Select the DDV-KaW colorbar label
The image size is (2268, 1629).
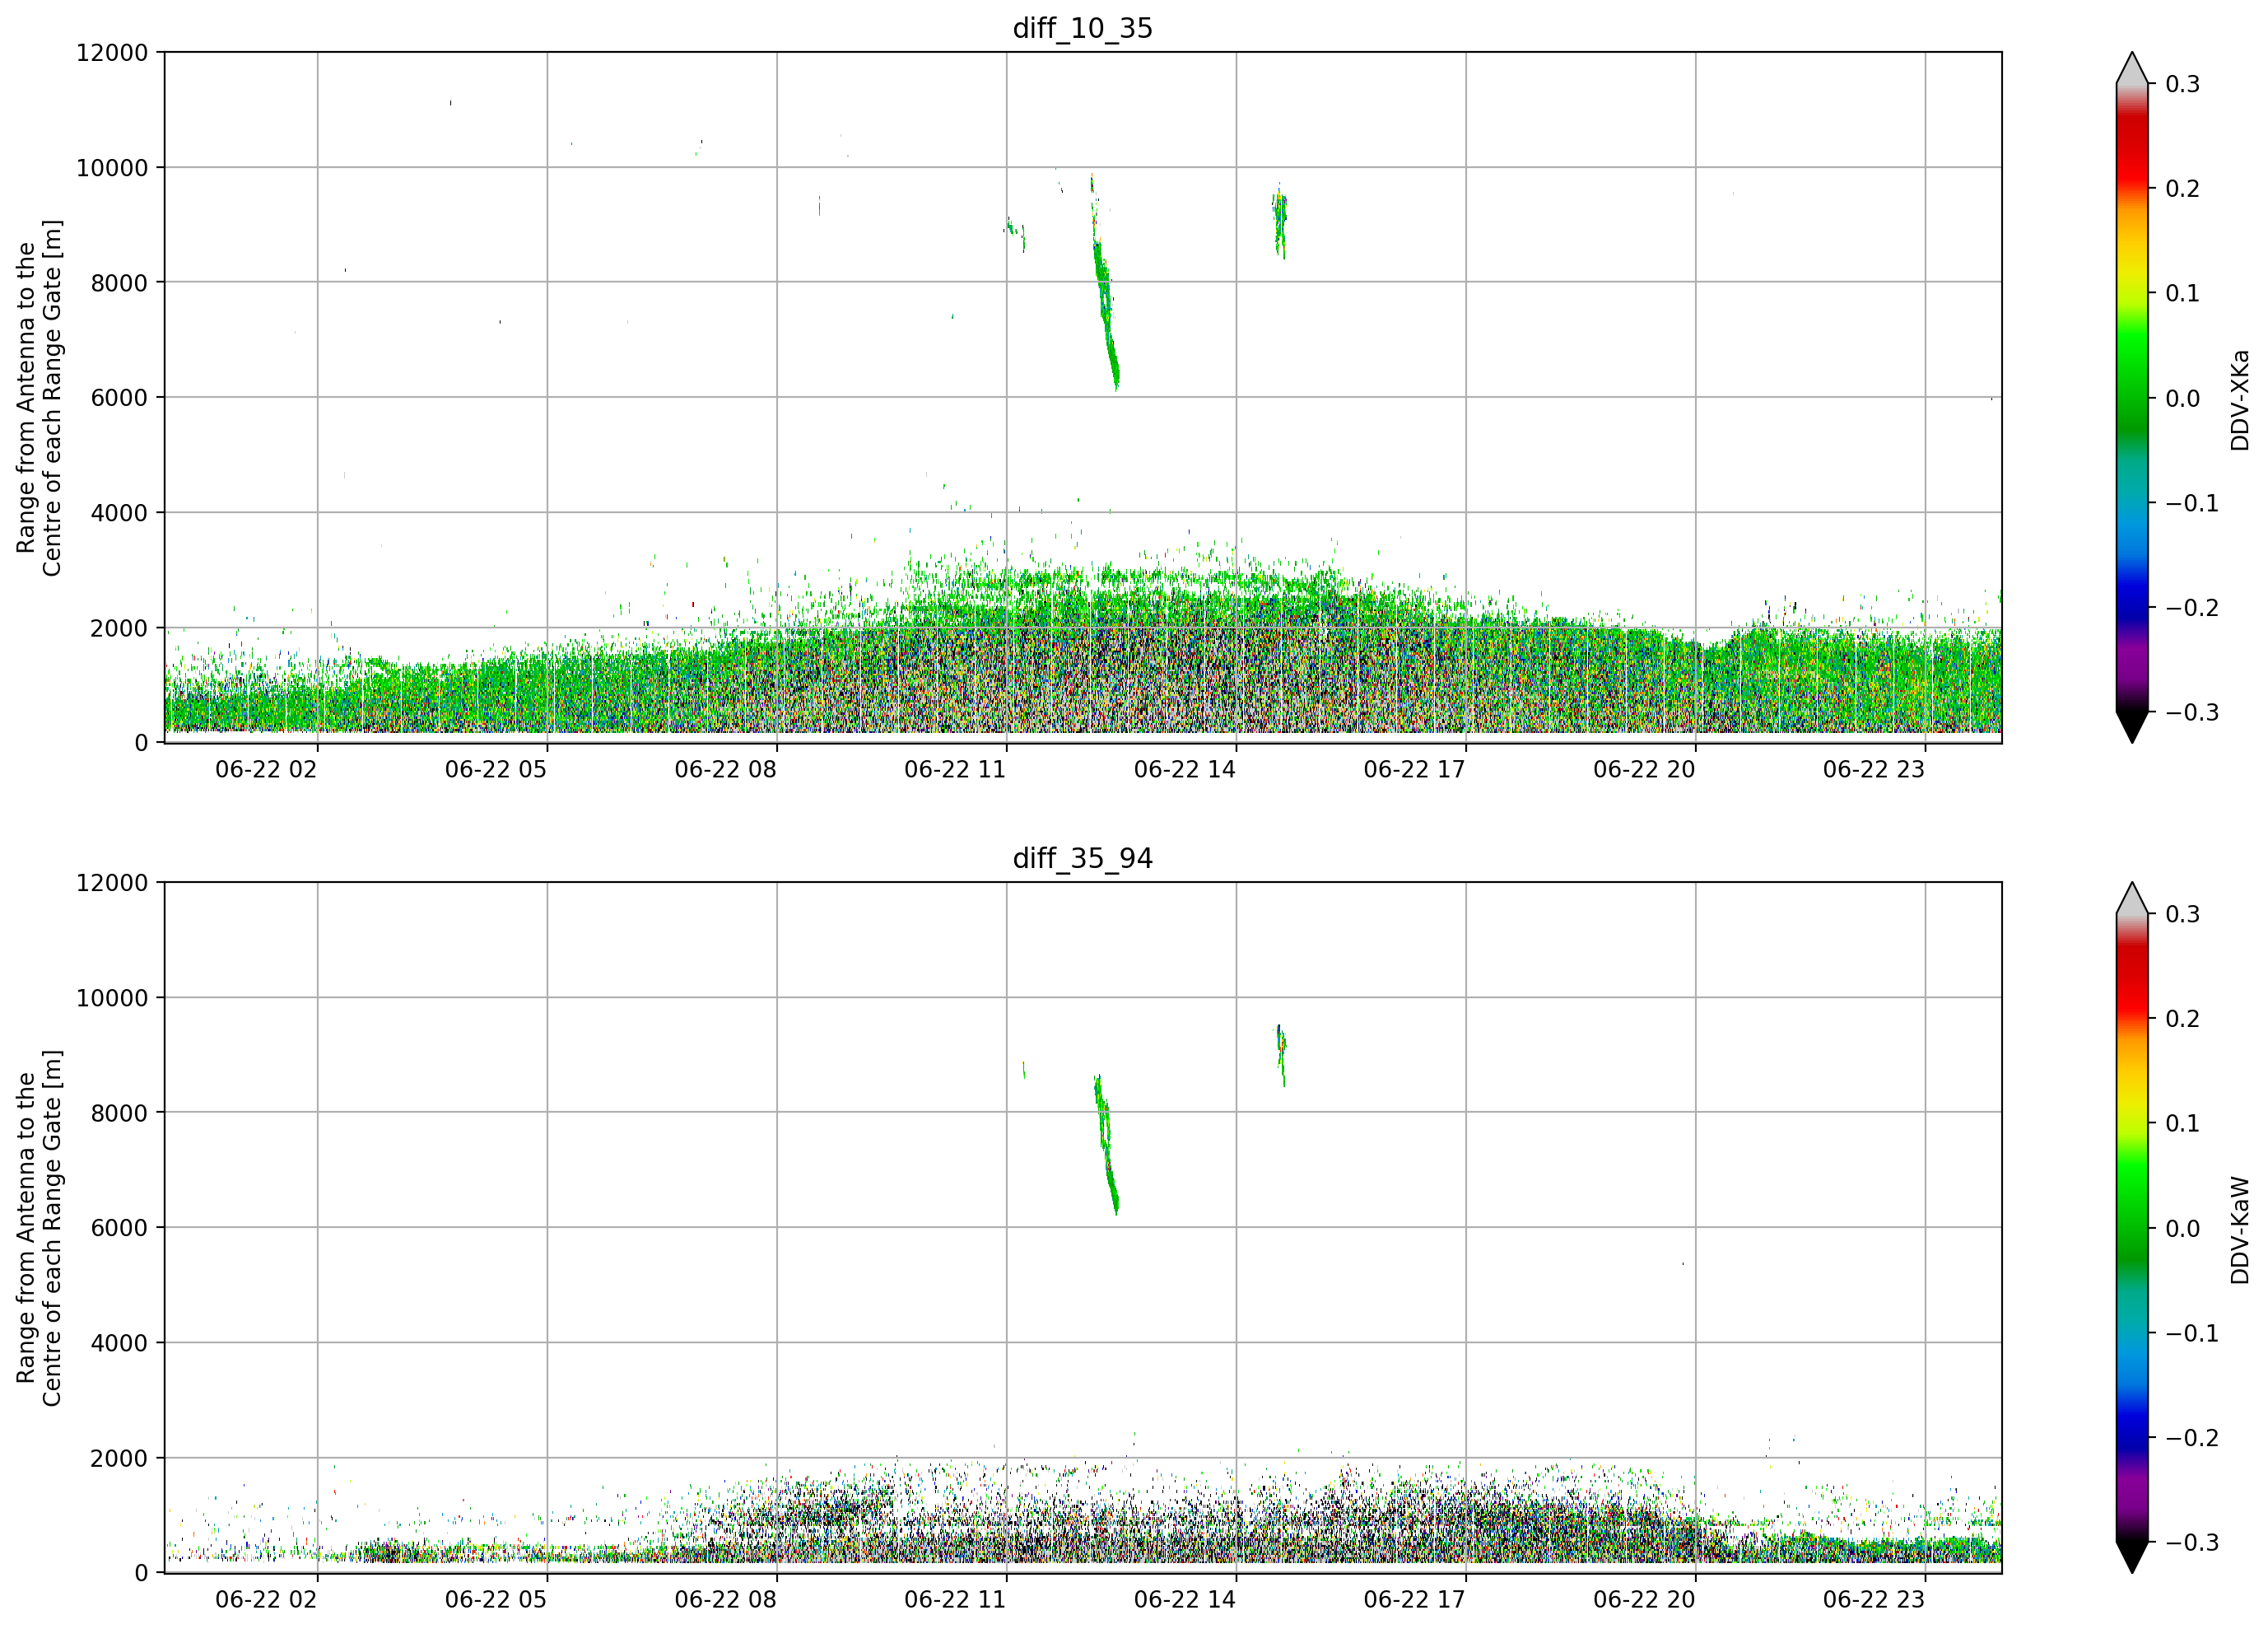point(2240,1230)
